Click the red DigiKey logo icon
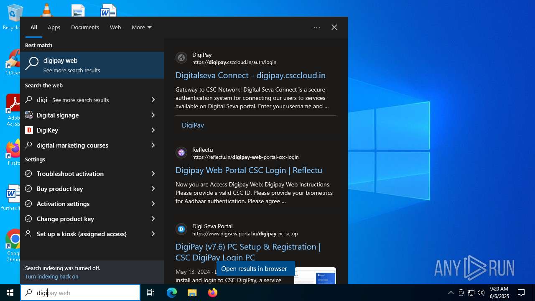The height and width of the screenshot is (301, 535). [x=29, y=130]
